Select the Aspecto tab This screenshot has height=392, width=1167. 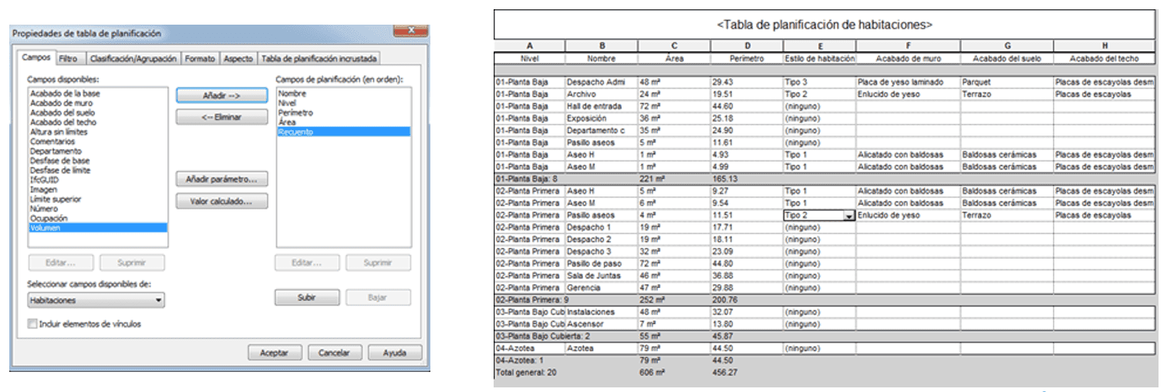pyautogui.click(x=238, y=59)
